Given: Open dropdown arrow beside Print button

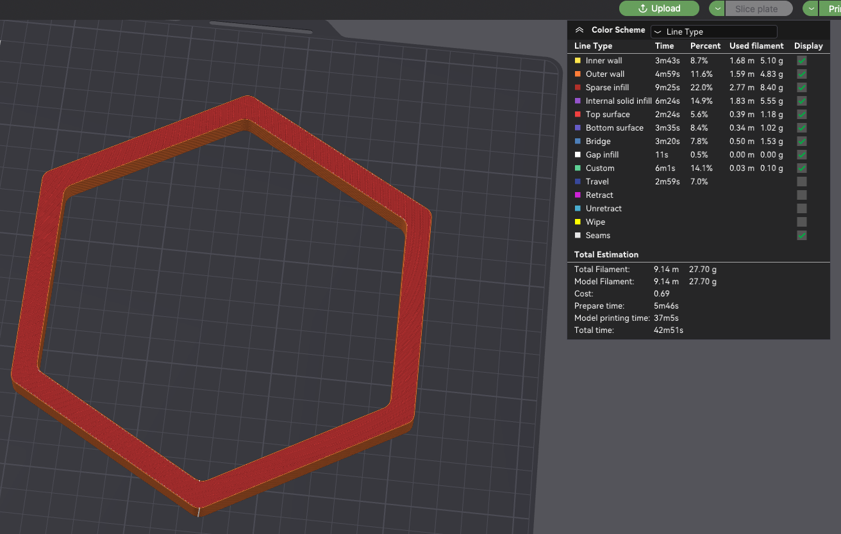Looking at the screenshot, I should [812, 8].
